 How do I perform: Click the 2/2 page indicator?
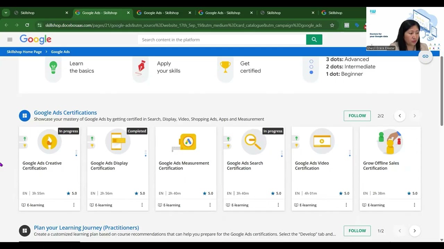381,116
